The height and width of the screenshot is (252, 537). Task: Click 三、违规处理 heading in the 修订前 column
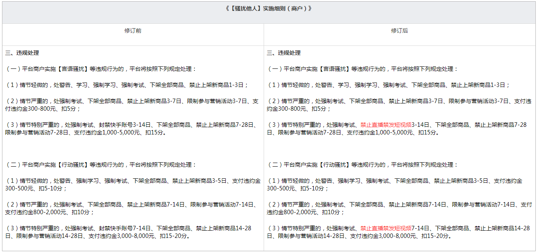tap(22, 53)
